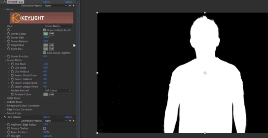The height and width of the screenshot is (138, 268).
Task: Expand Source Crops group
Action: tap(5, 113)
